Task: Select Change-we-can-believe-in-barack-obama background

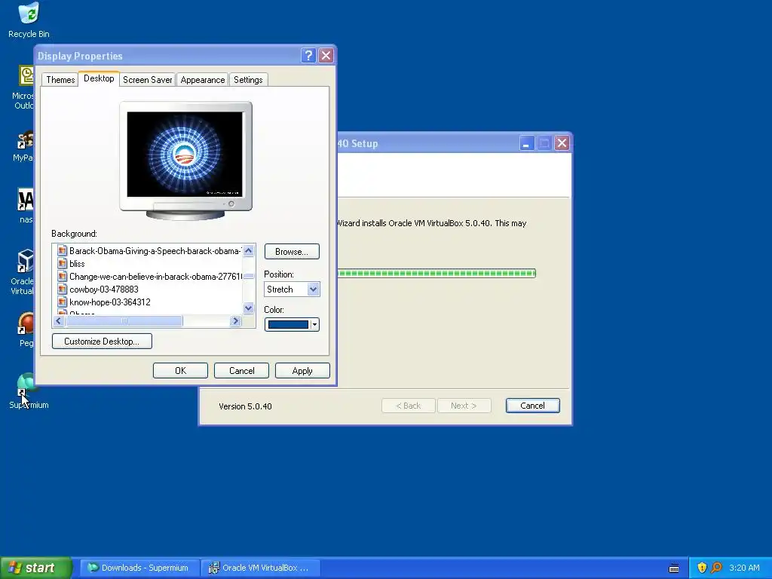Action: coord(155,277)
